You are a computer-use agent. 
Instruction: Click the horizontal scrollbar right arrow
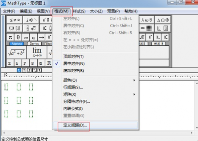[x=192, y=133]
